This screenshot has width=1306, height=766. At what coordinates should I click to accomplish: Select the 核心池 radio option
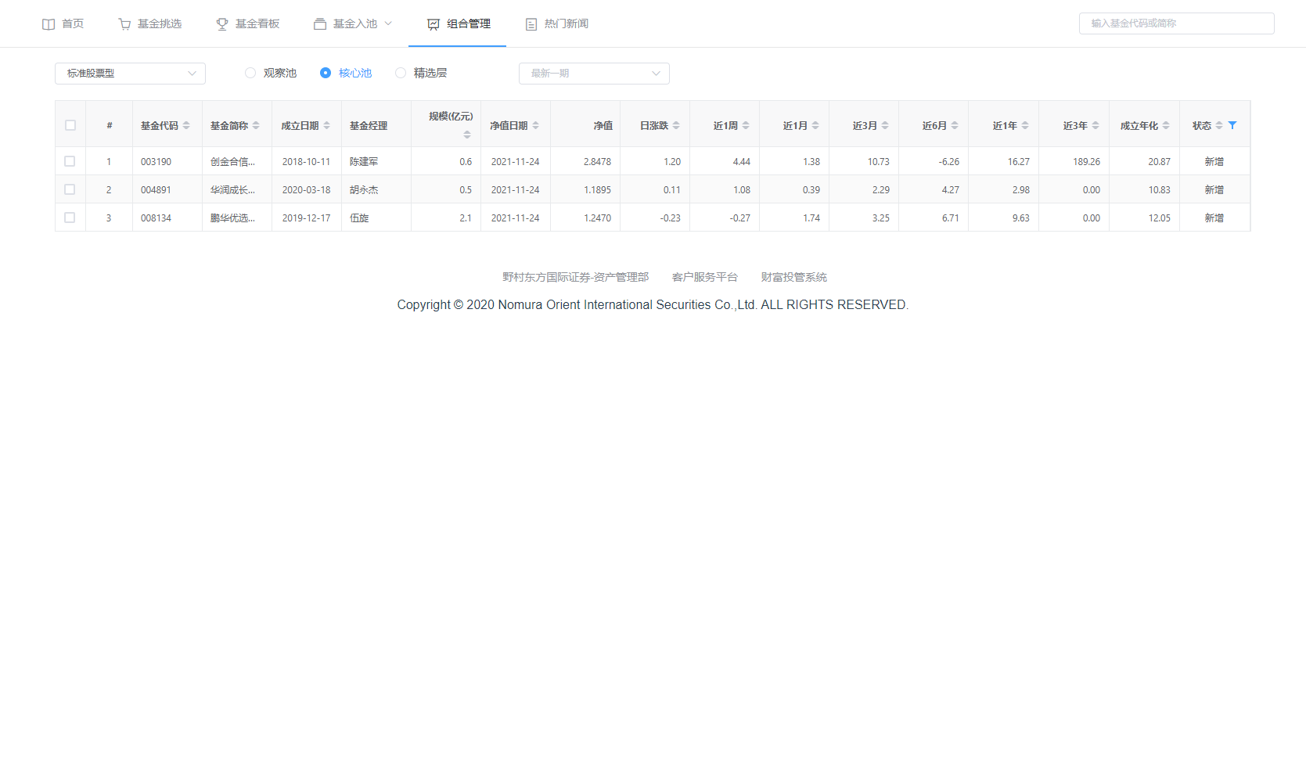coord(346,73)
